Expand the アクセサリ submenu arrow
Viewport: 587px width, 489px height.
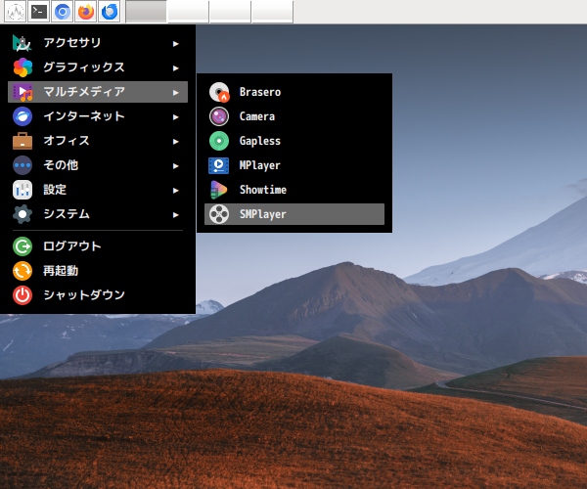coord(175,44)
